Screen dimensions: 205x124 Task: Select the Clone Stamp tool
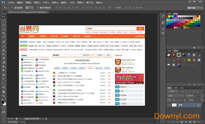3,50
